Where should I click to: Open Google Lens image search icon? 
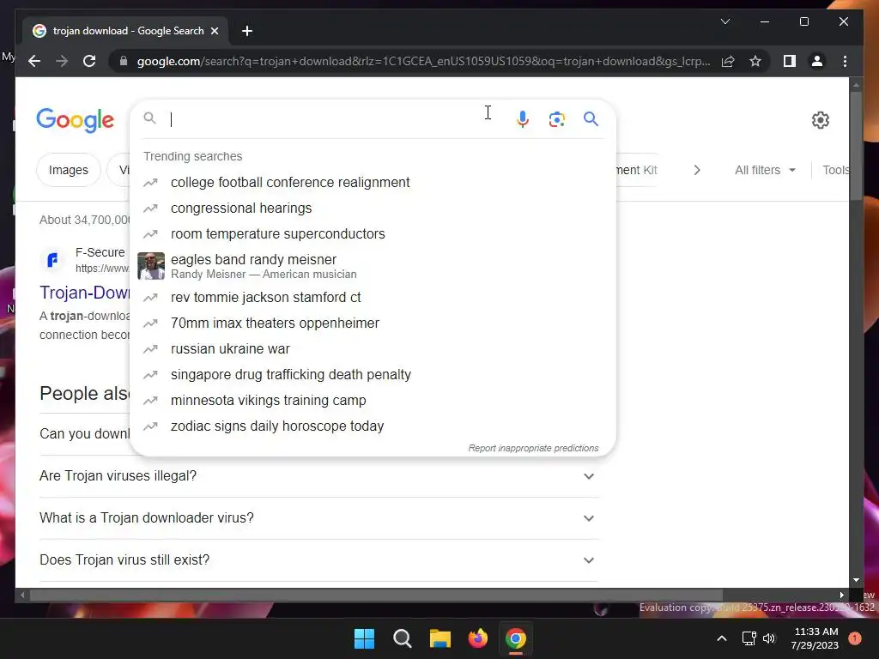tap(556, 118)
